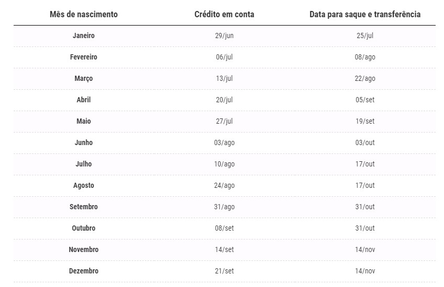The width and height of the screenshot is (444, 287).
Task: Select the Maio month cell
Action: coord(84,121)
